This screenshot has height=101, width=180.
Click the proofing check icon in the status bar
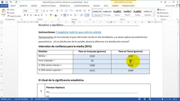click(32, 99)
